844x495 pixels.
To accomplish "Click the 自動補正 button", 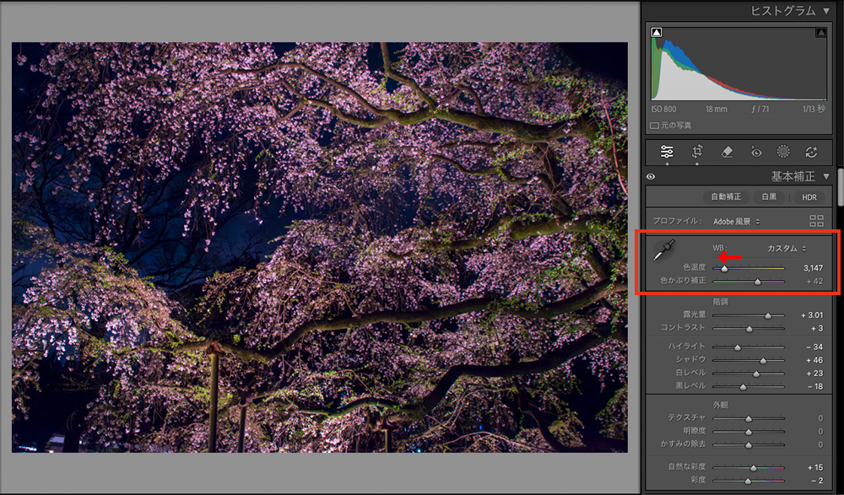I will click(726, 196).
